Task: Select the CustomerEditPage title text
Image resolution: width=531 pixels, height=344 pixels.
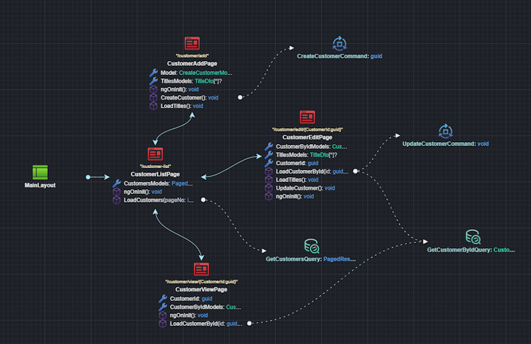Action: pyautogui.click(x=307, y=137)
